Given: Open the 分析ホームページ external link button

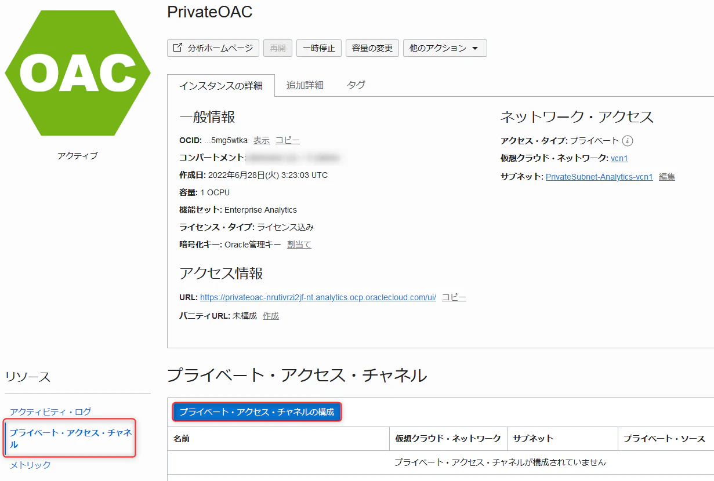Looking at the screenshot, I should pyautogui.click(x=213, y=48).
